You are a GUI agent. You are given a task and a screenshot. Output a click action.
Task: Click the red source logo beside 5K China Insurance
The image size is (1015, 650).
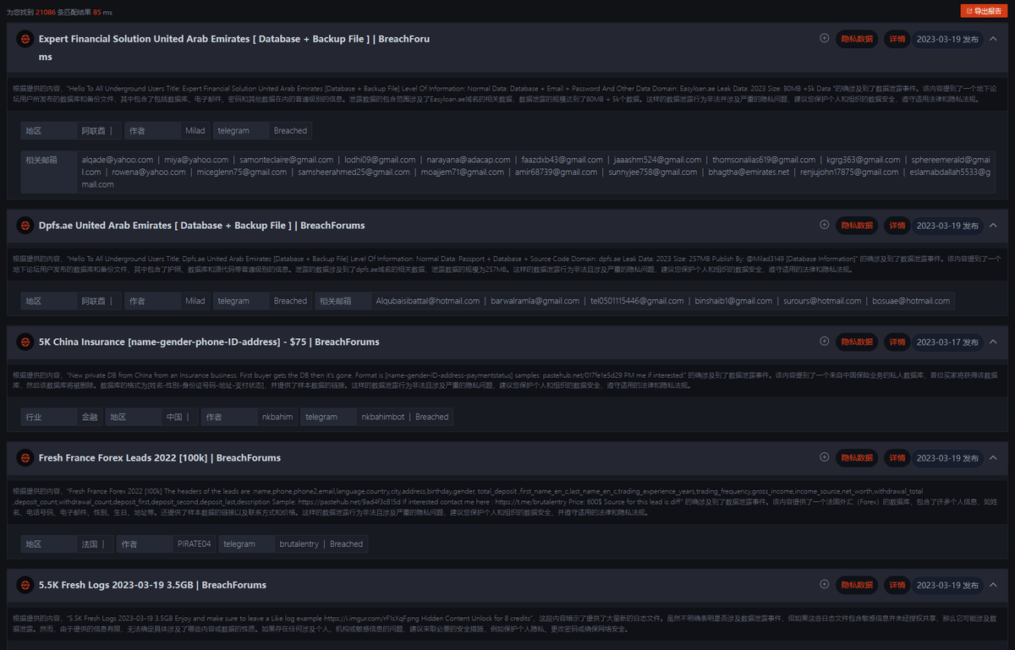pos(25,342)
